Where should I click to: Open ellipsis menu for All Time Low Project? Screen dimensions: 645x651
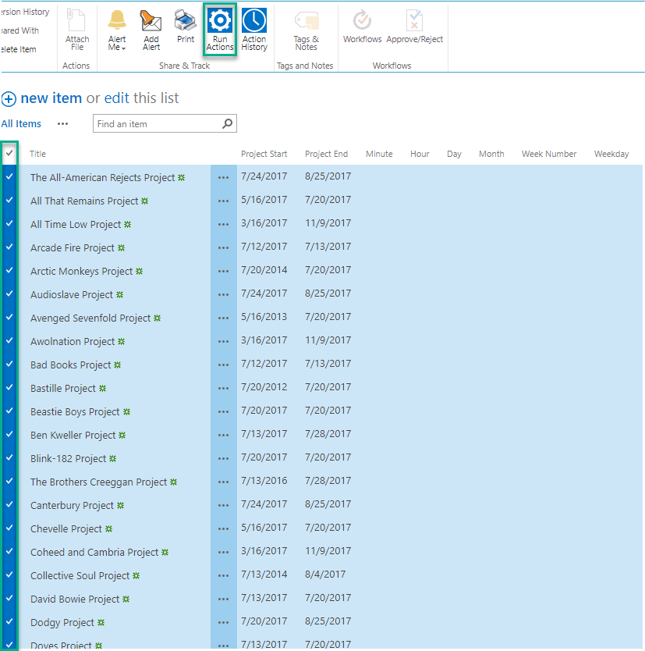tap(224, 225)
